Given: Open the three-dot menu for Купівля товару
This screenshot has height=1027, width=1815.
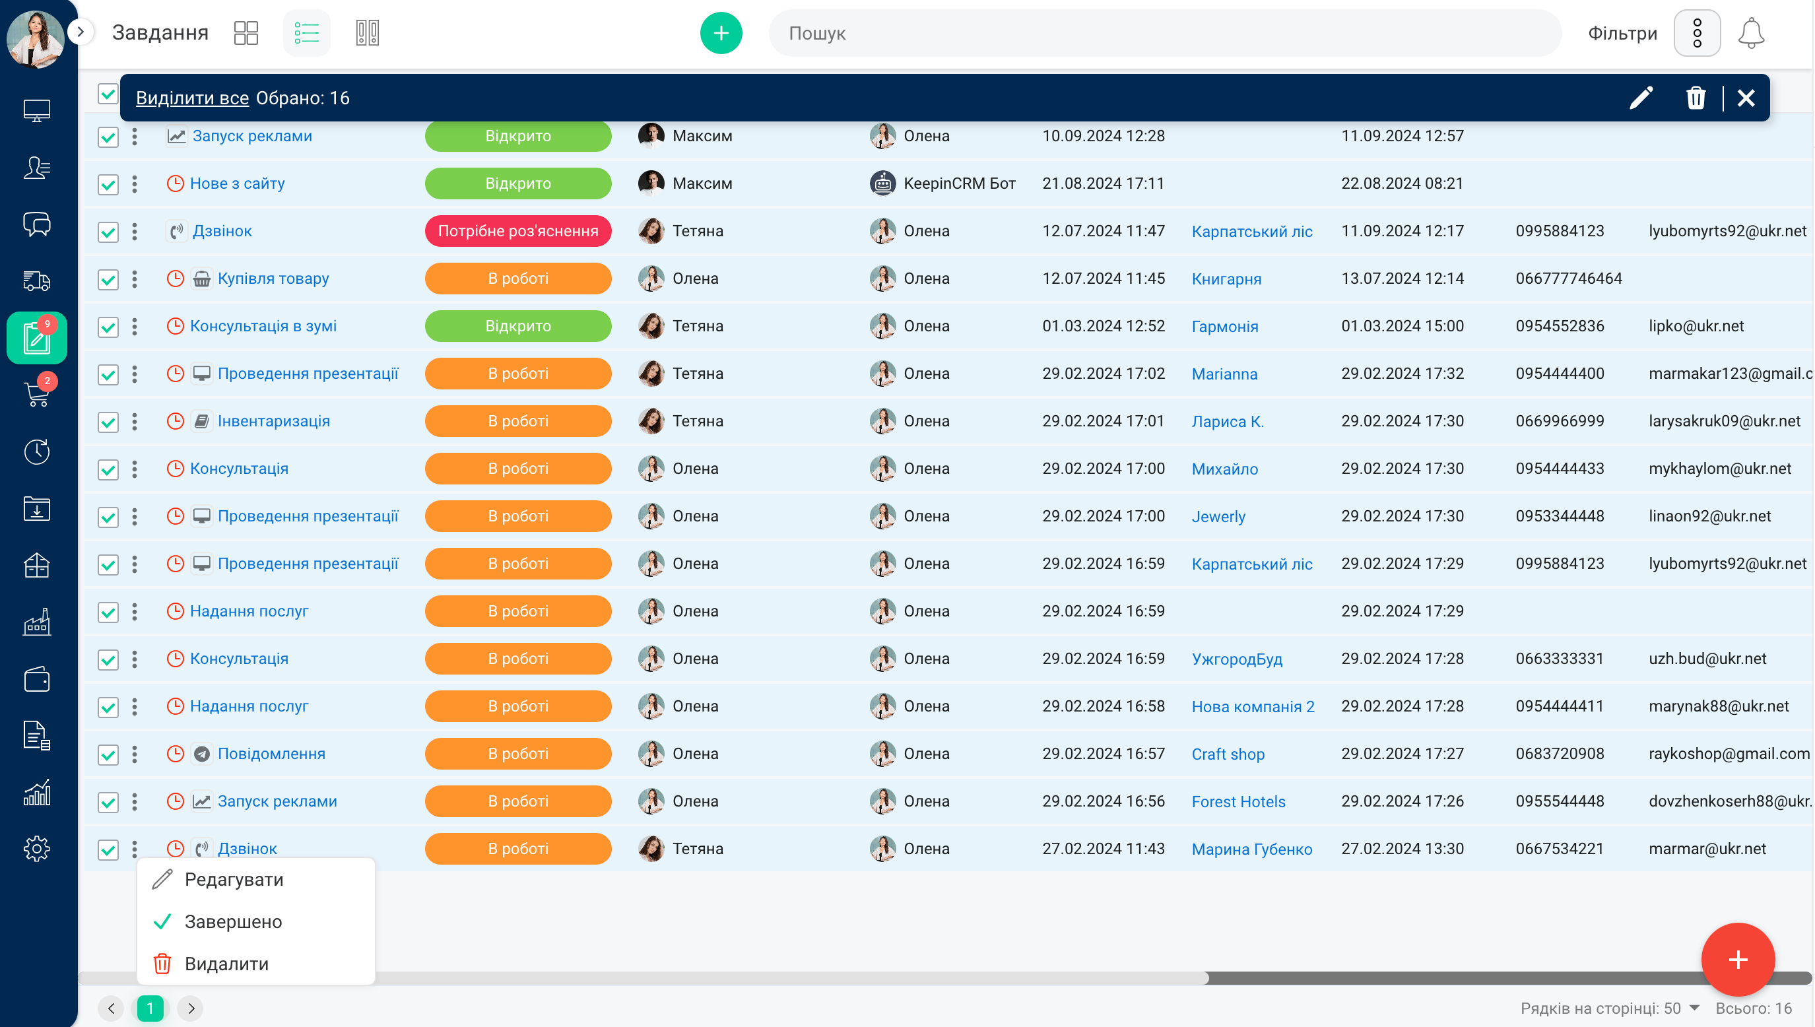Looking at the screenshot, I should [x=135, y=279].
